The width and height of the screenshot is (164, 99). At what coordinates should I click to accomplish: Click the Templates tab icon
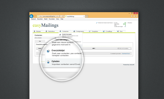tap(90, 31)
